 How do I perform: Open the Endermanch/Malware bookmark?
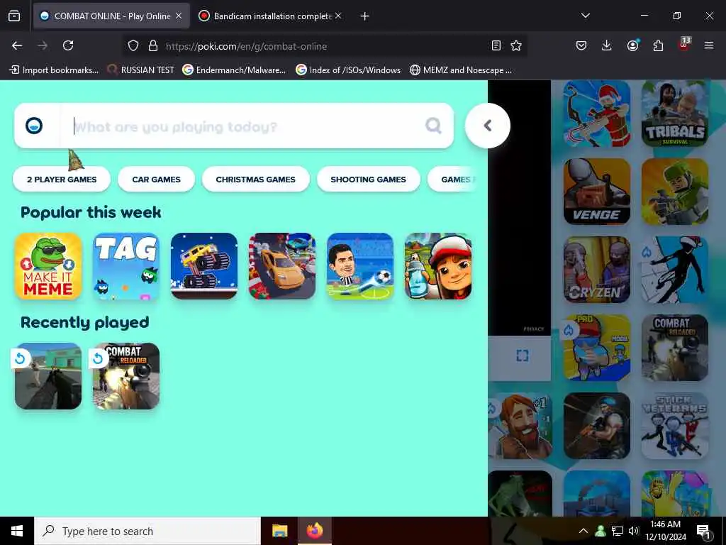pyautogui.click(x=234, y=70)
